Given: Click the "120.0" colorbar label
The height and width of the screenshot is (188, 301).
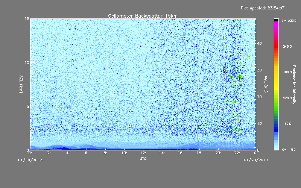Looking at the screenshot, I should pos(287,98).
